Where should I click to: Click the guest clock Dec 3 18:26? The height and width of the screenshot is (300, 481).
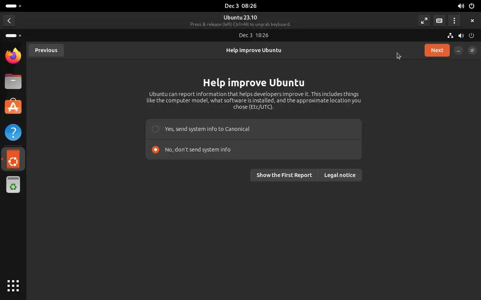pyautogui.click(x=254, y=35)
